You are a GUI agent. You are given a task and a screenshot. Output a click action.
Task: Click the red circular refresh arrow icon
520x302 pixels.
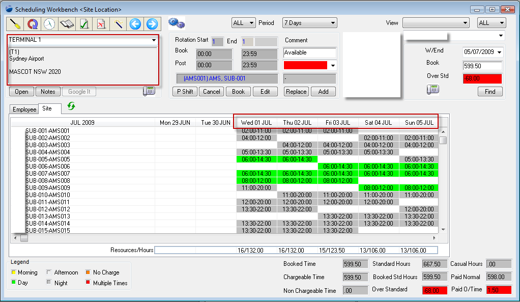point(32,24)
